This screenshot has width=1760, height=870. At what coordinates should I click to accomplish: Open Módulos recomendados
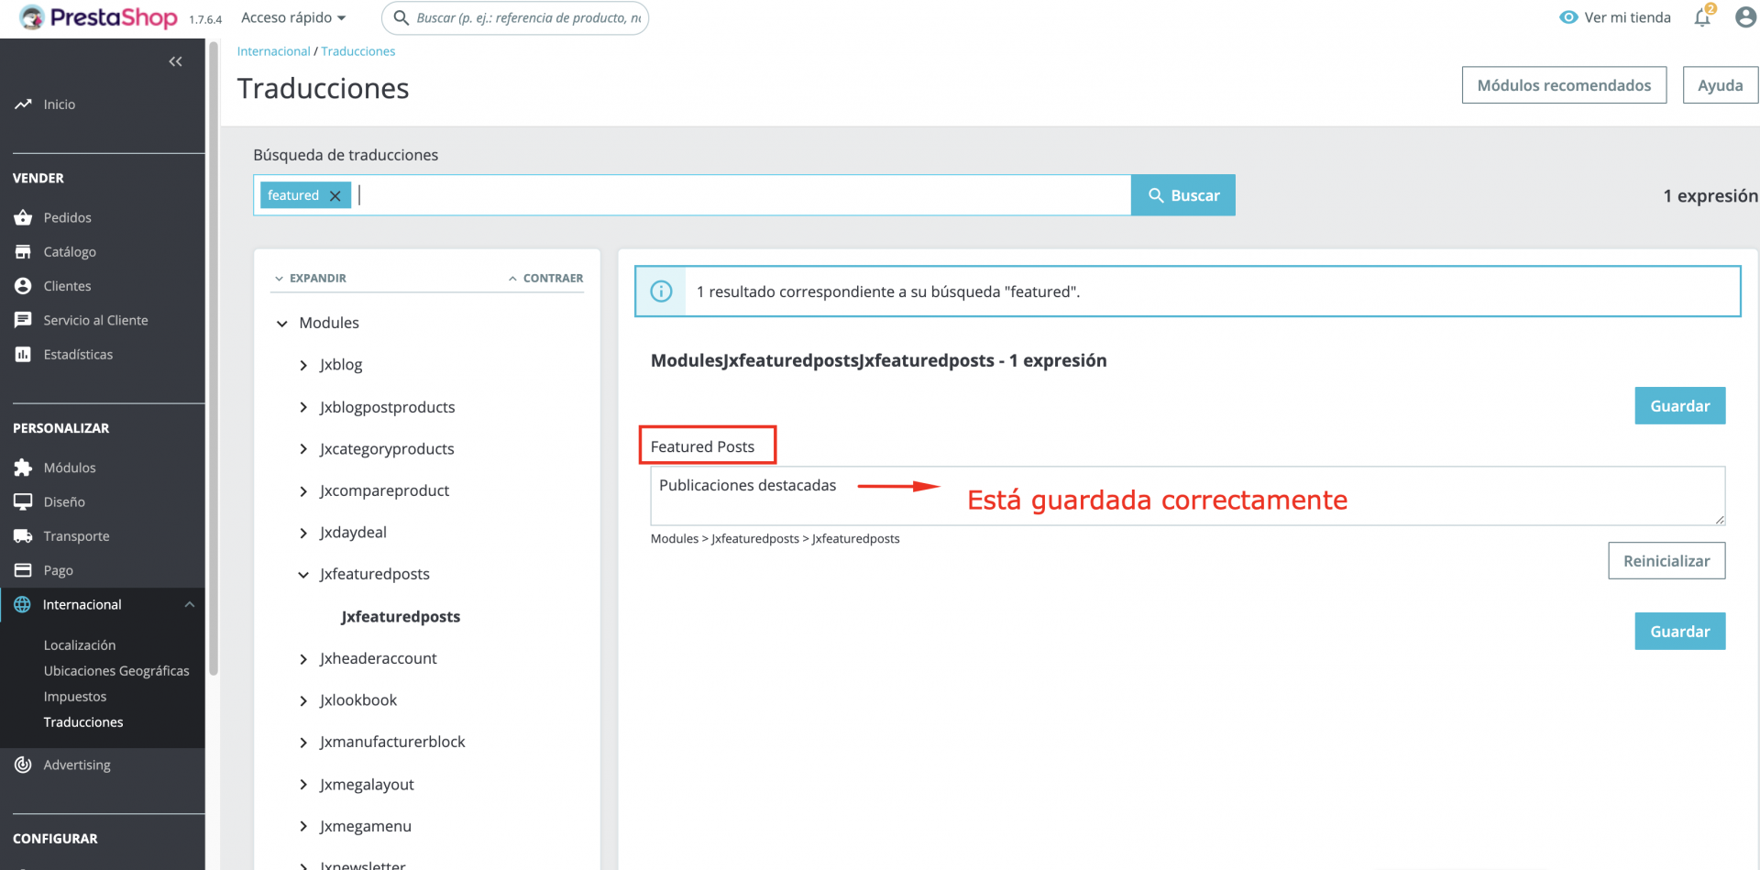(1564, 84)
